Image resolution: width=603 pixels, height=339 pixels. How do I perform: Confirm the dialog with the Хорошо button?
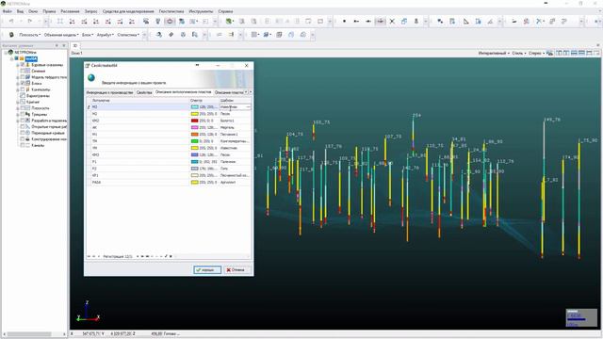tap(207, 270)
